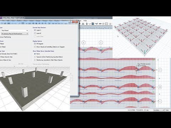Open Enveloping Flexural Reinforcement dropdown

tap(15, 34)
